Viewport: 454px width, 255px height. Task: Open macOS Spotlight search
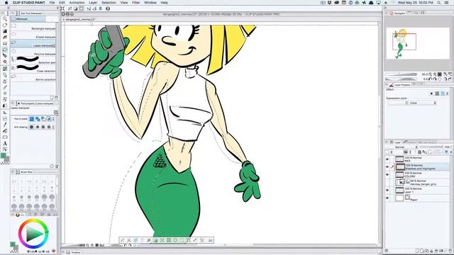coord(439,3)
